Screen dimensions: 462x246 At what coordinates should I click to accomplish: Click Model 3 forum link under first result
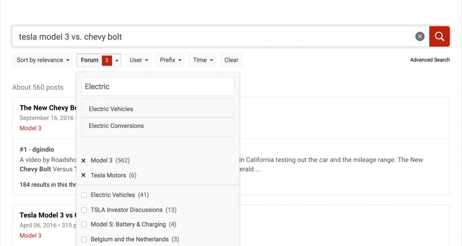click(30, 128)
